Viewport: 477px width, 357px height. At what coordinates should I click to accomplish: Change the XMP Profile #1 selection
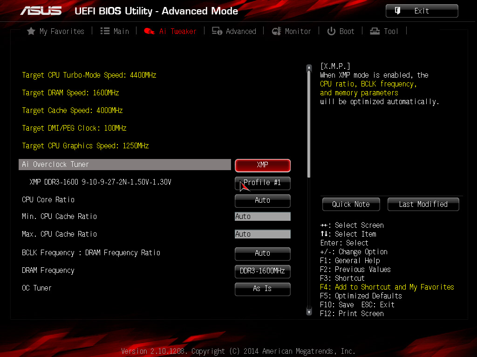point(262,183)
